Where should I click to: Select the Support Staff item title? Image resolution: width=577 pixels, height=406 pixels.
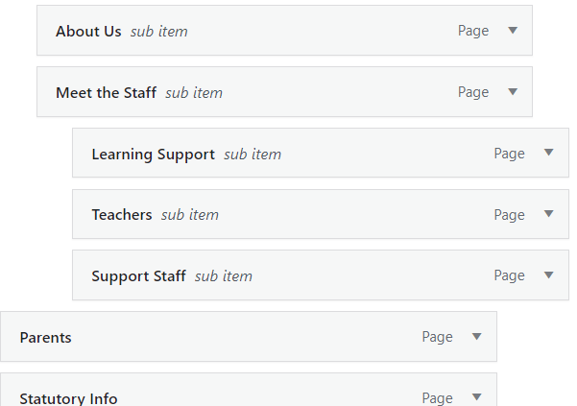point(138,276)
